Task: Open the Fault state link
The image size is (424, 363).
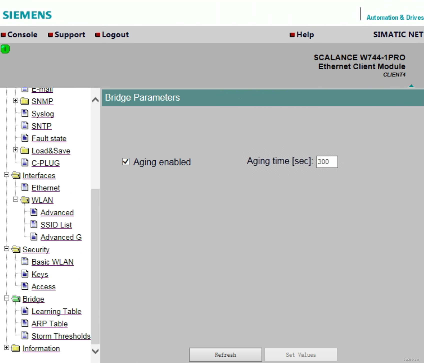Action: click(x=49, y=138)
